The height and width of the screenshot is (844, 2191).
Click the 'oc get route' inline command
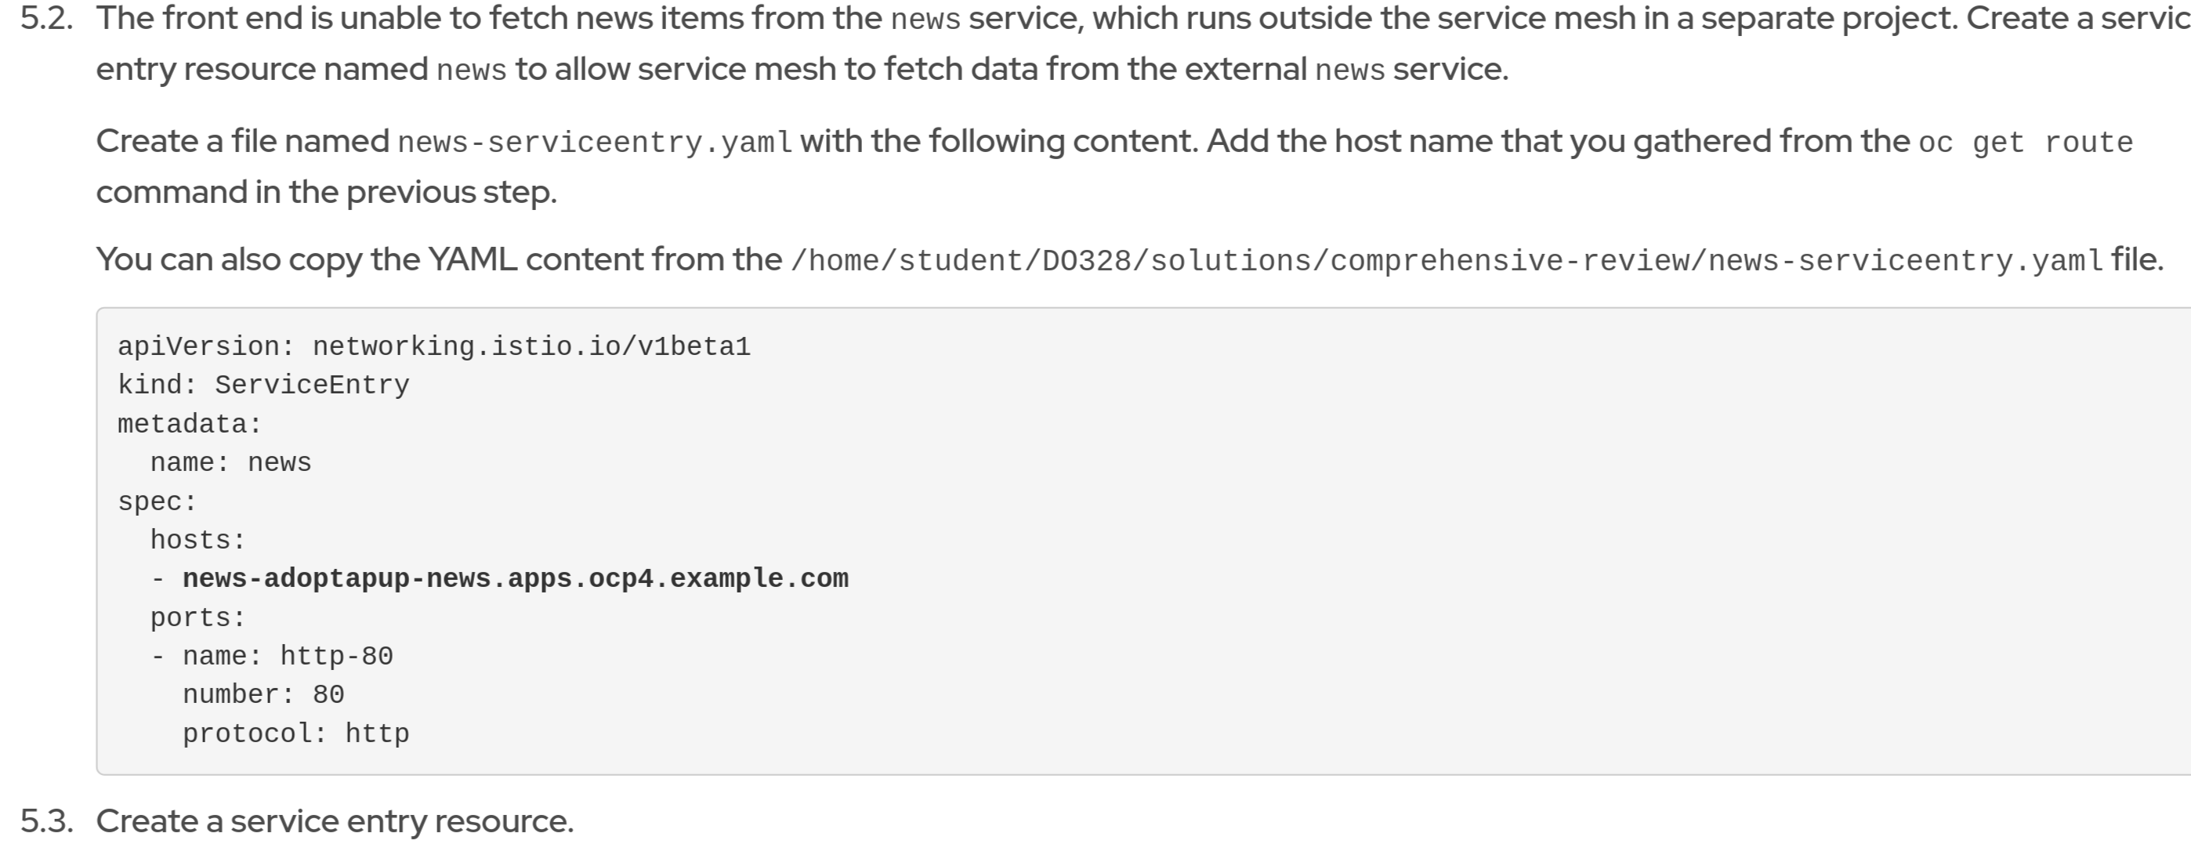point(2025,142)
